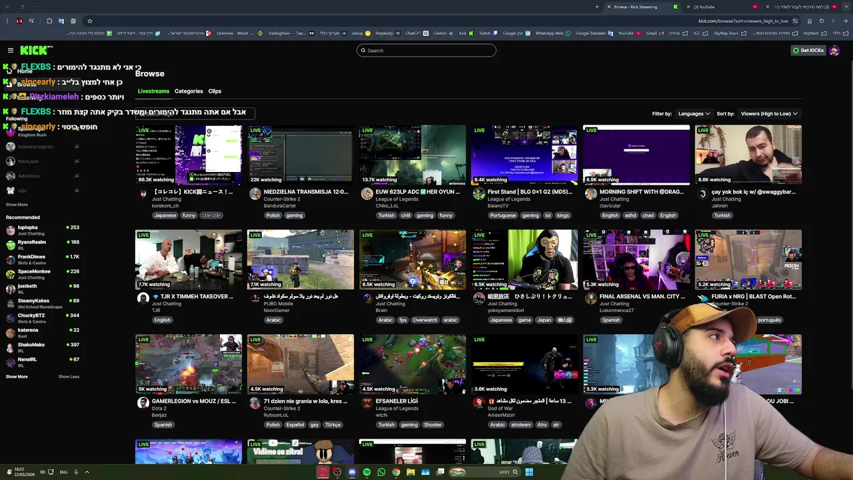Open Chrome from the taskbar
Screen dimensions: 853x480
[x=396, y=472]
